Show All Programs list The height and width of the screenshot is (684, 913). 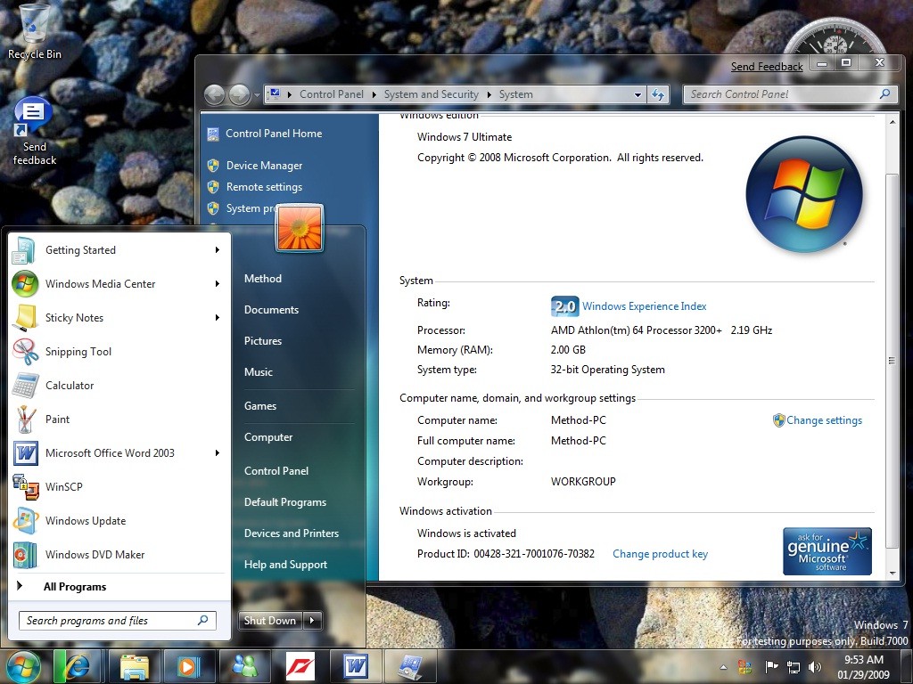click(x=75, y=587)
